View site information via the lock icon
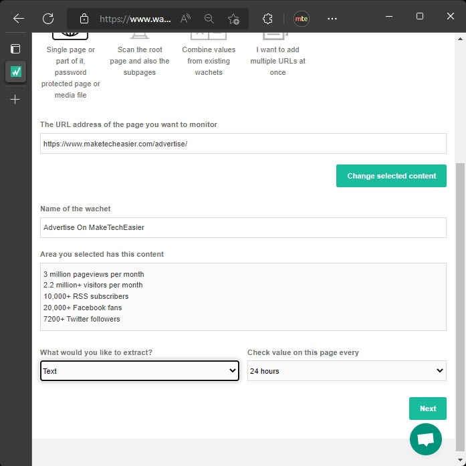466x466 pixels. point(84,19)
